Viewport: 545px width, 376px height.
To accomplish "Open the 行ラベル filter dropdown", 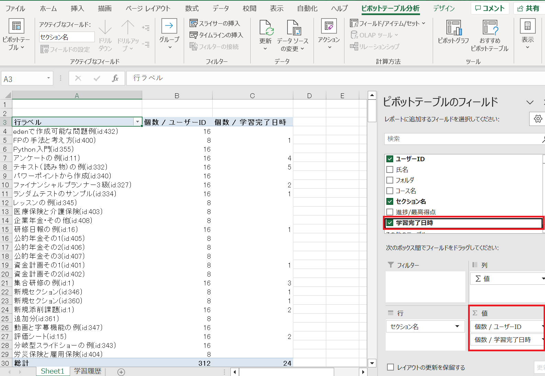I will 138,122.
